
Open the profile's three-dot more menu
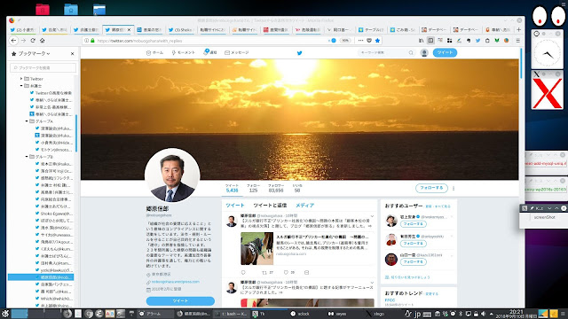point(454,188)
